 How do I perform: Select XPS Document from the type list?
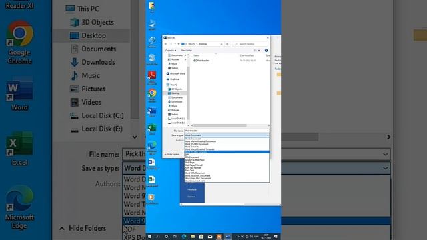(x=227, y=157)
